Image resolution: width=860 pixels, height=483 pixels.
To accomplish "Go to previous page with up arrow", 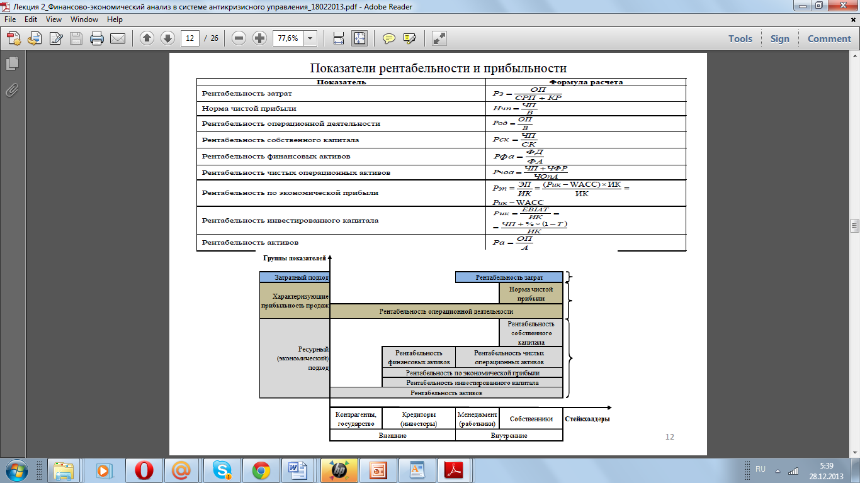I will pyautogui.click(x=147, y=38).
